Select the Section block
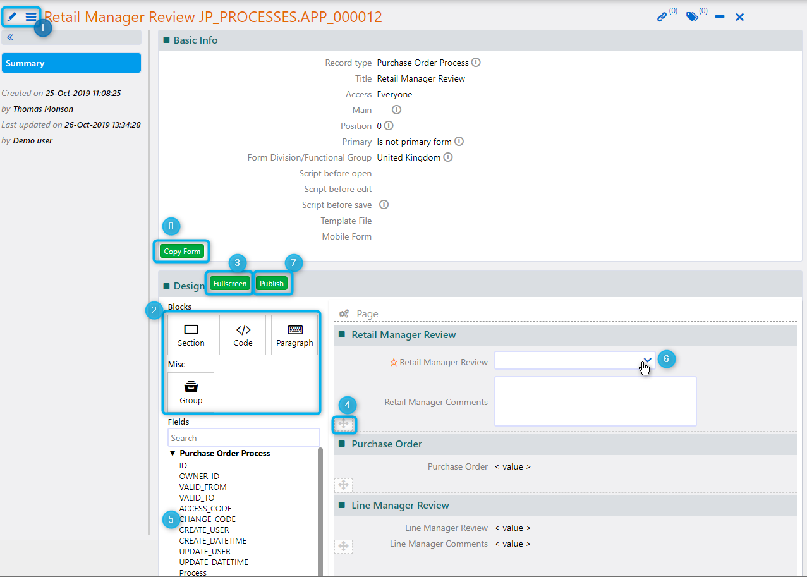The width and height of the screenshot is (807, 577). click(191, 335)
